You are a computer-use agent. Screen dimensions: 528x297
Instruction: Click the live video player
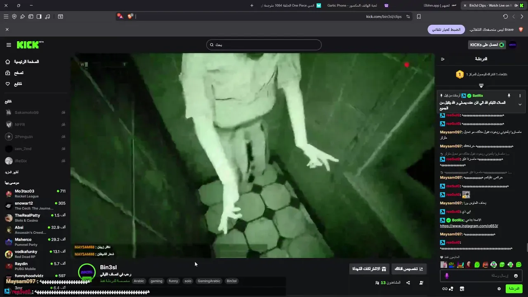click(x=252, y=156)
